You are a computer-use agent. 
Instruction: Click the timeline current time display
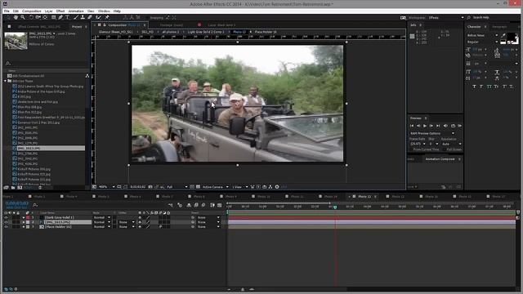(16, 203)
